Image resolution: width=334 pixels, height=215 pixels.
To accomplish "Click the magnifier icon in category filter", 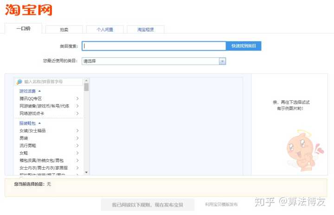I will coord(19,82).
